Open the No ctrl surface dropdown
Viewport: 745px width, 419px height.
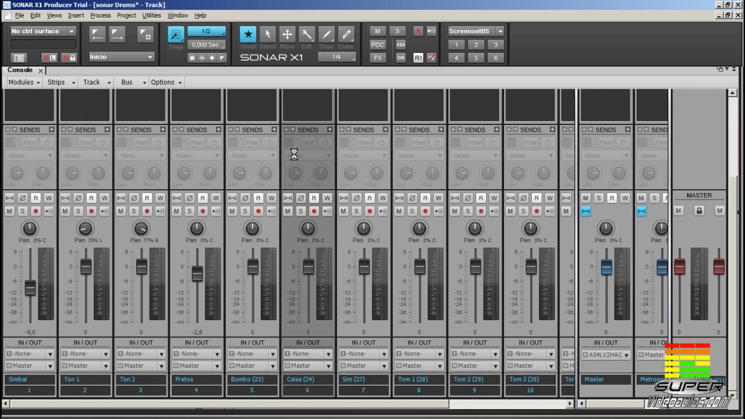72,31
